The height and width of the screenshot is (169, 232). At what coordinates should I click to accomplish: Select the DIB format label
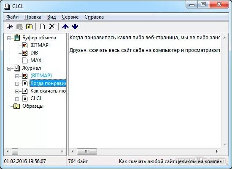pyautogui.click(x=34, y=53)
